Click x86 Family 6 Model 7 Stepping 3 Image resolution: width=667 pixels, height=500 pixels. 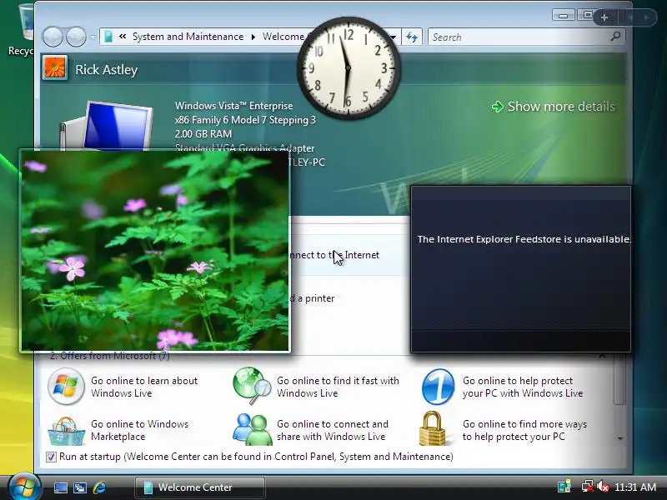[245, 120]
